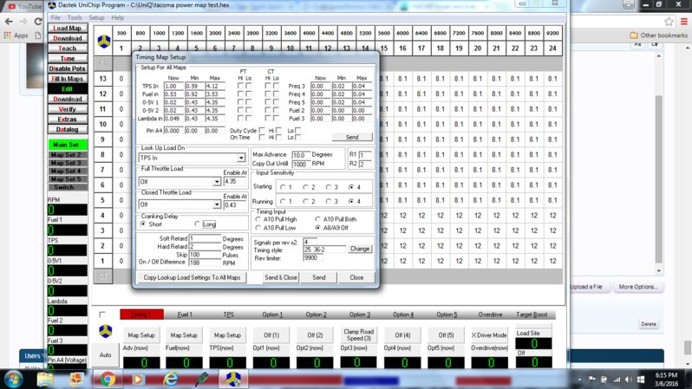The image size is (692, 389).
Task: Click the Max Advance degrees field
Action: pyautogui.click(x=300, y=155)
